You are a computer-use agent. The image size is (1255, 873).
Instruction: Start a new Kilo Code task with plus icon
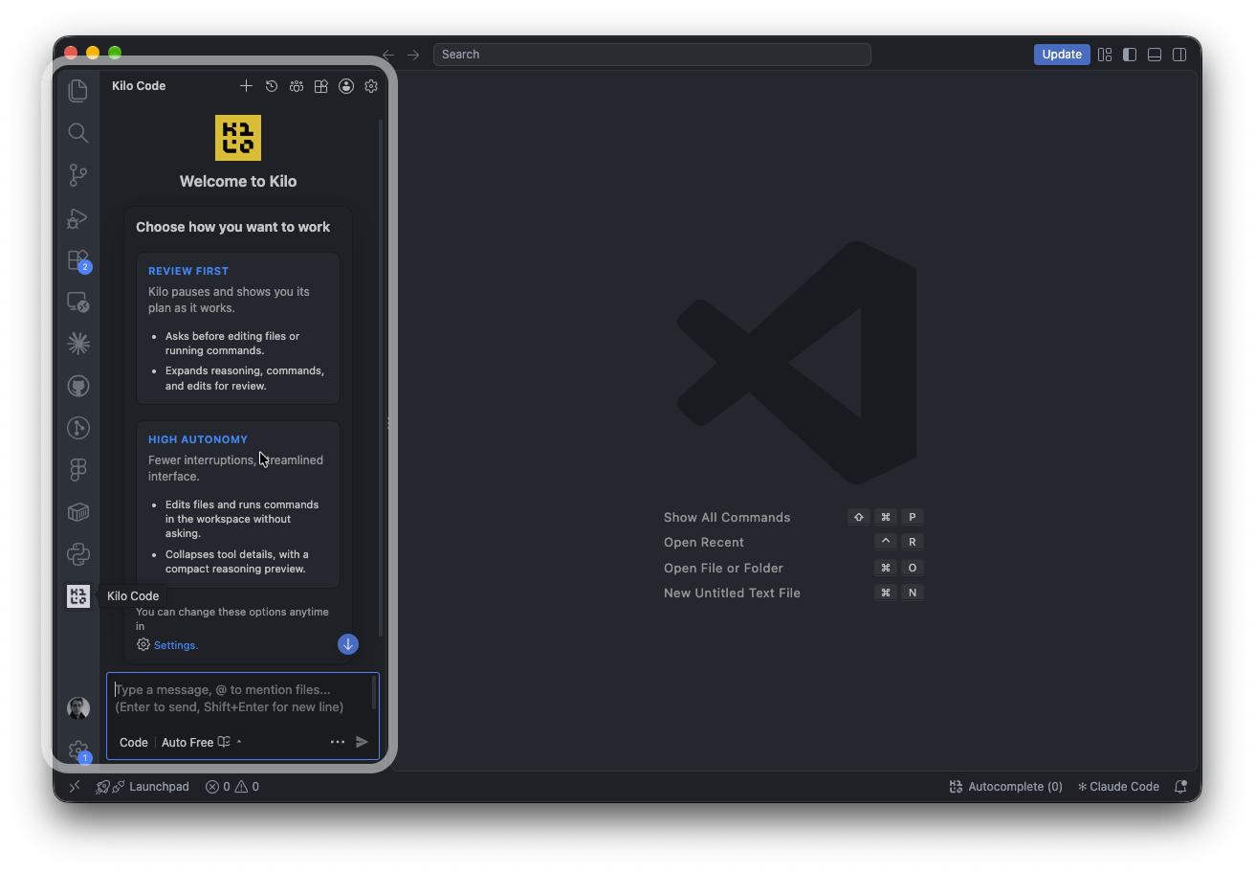(x=246, y=86)
